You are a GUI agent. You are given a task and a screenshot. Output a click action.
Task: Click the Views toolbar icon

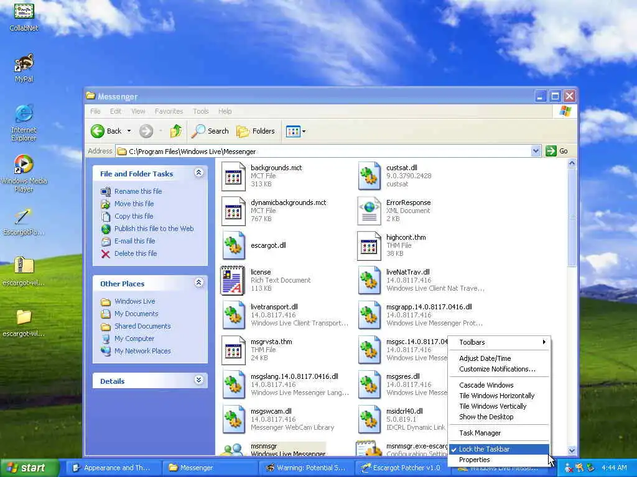293,131
